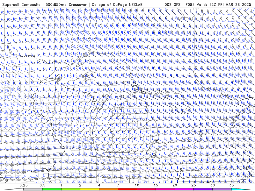
Task: Pick the red 7–10 color bar segment
Action: [x=127, y=189]
